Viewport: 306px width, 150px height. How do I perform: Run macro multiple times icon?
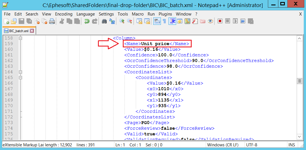click(242, 21)
